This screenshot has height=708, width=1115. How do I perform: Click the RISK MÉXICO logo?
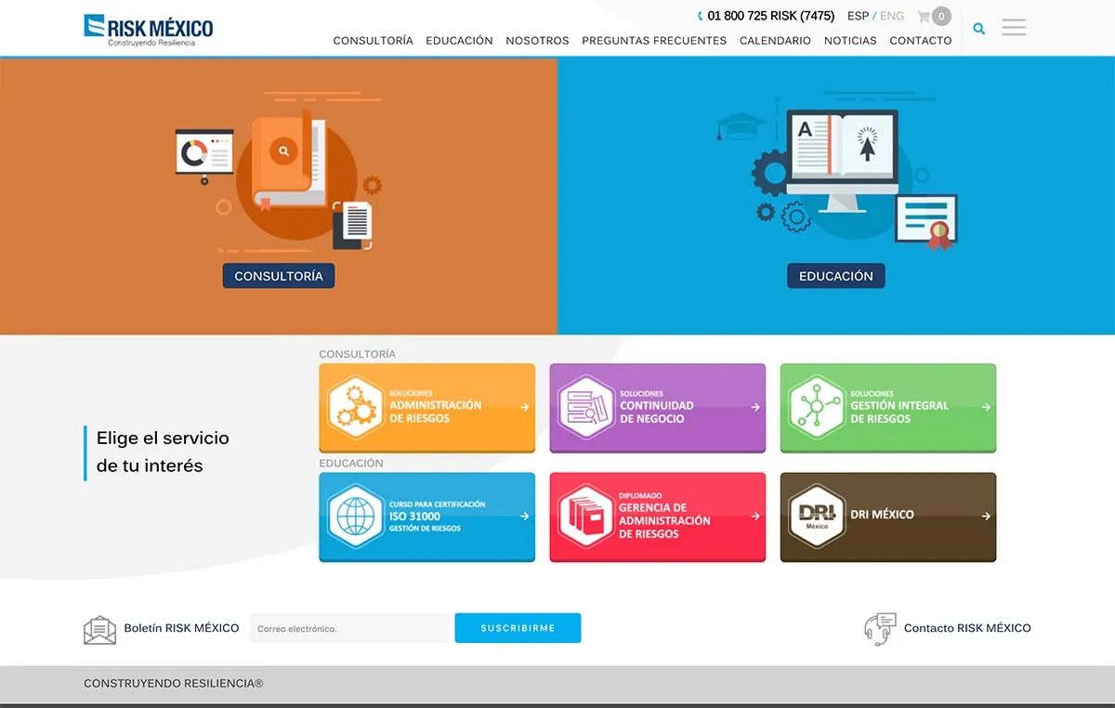click(147, 27)
